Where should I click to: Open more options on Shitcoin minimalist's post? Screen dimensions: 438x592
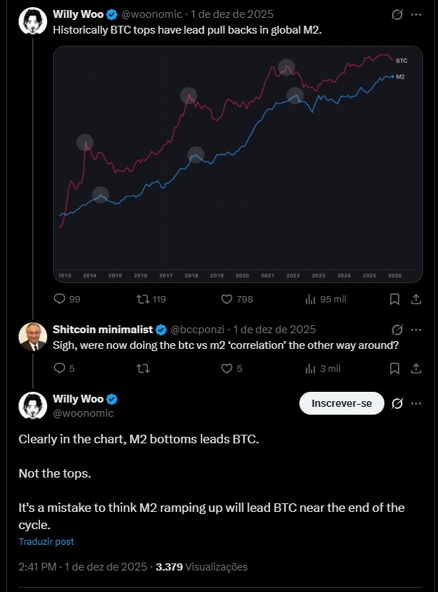(416, 330)
